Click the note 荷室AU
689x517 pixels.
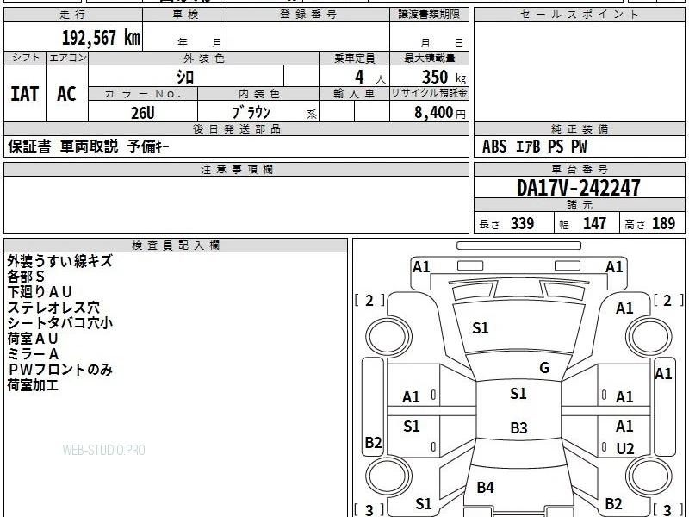[x=33, y=339]
